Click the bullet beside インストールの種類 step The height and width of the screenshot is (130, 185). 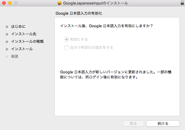click(x=7, y=42)
